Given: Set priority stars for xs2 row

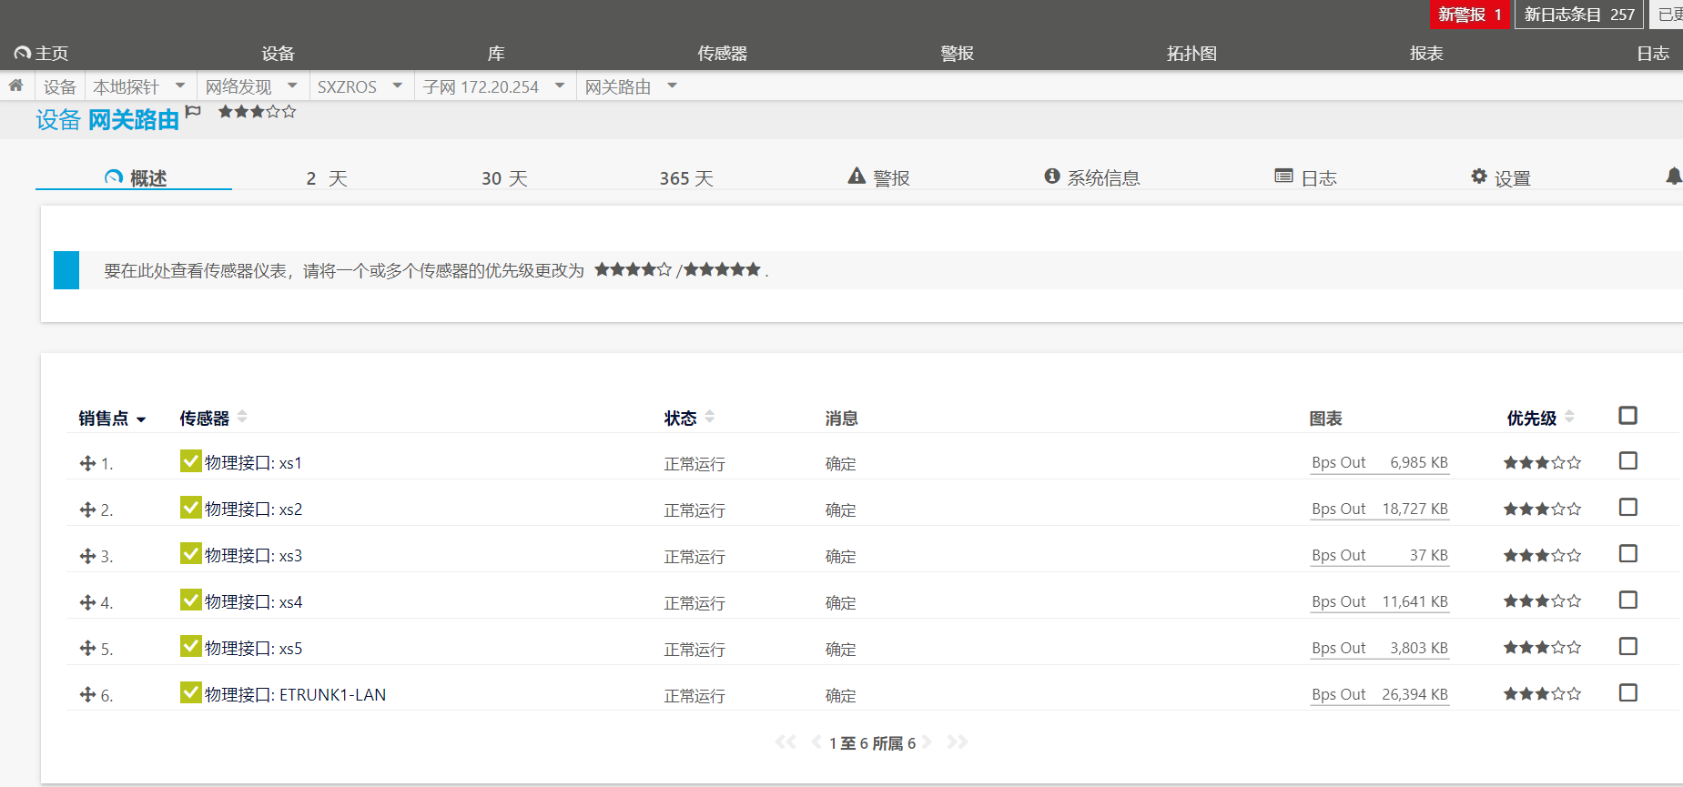Looking at the screenshot, I should pos(1542,510).
